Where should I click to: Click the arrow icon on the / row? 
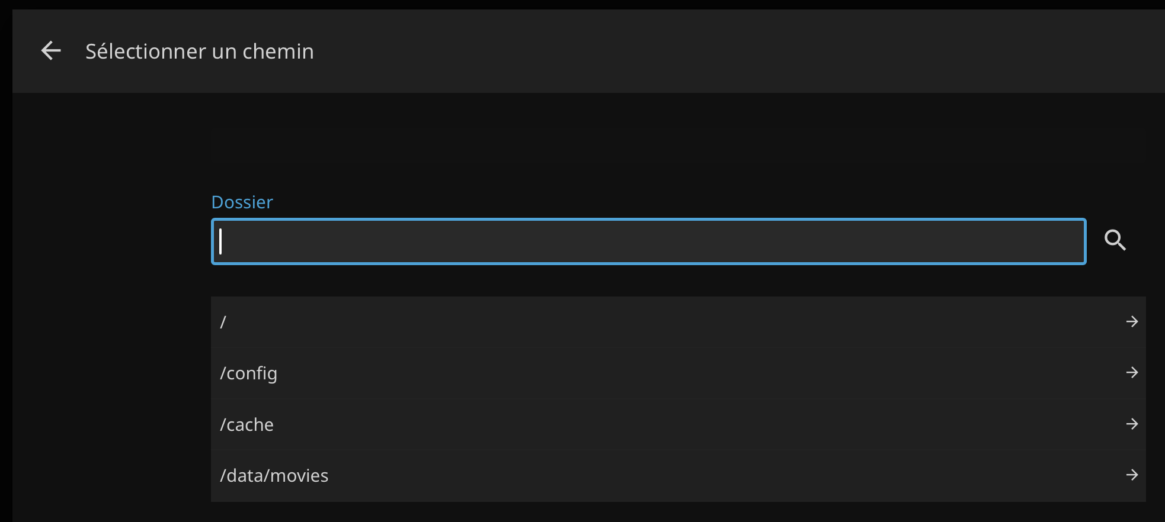(x=1132, y=321)
